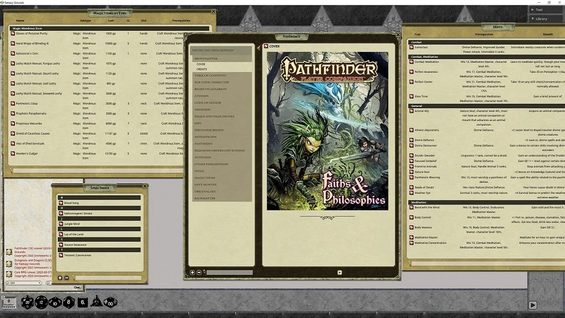Roll the d4 pyramid die

(96, 303)
